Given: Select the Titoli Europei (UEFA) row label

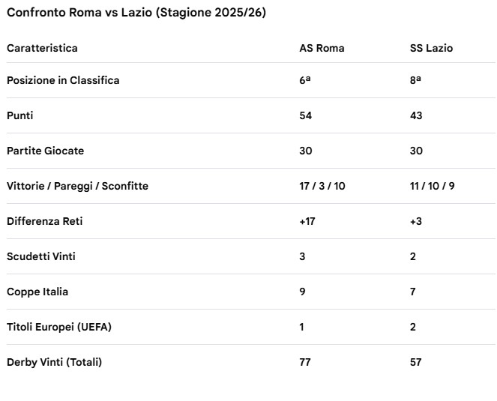Looking at the screenshot, I should 59,327.
